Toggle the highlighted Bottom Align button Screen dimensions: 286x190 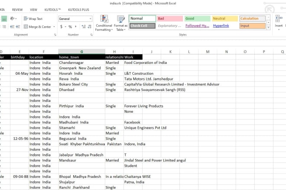(x=4, y=19)
